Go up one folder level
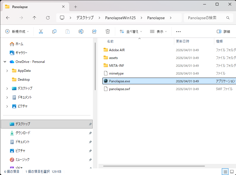Viewport: 236px width, 175px height. pos(35,18)
